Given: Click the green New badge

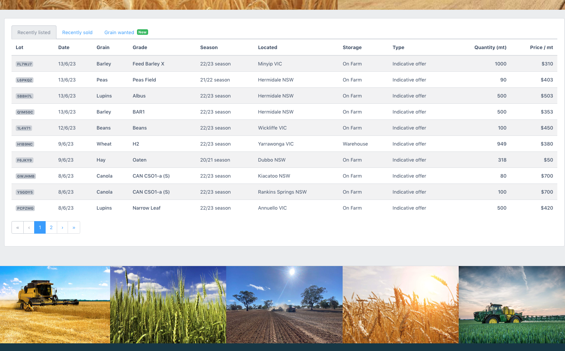Looking at the screenshot, I should [x=142, y=32].
